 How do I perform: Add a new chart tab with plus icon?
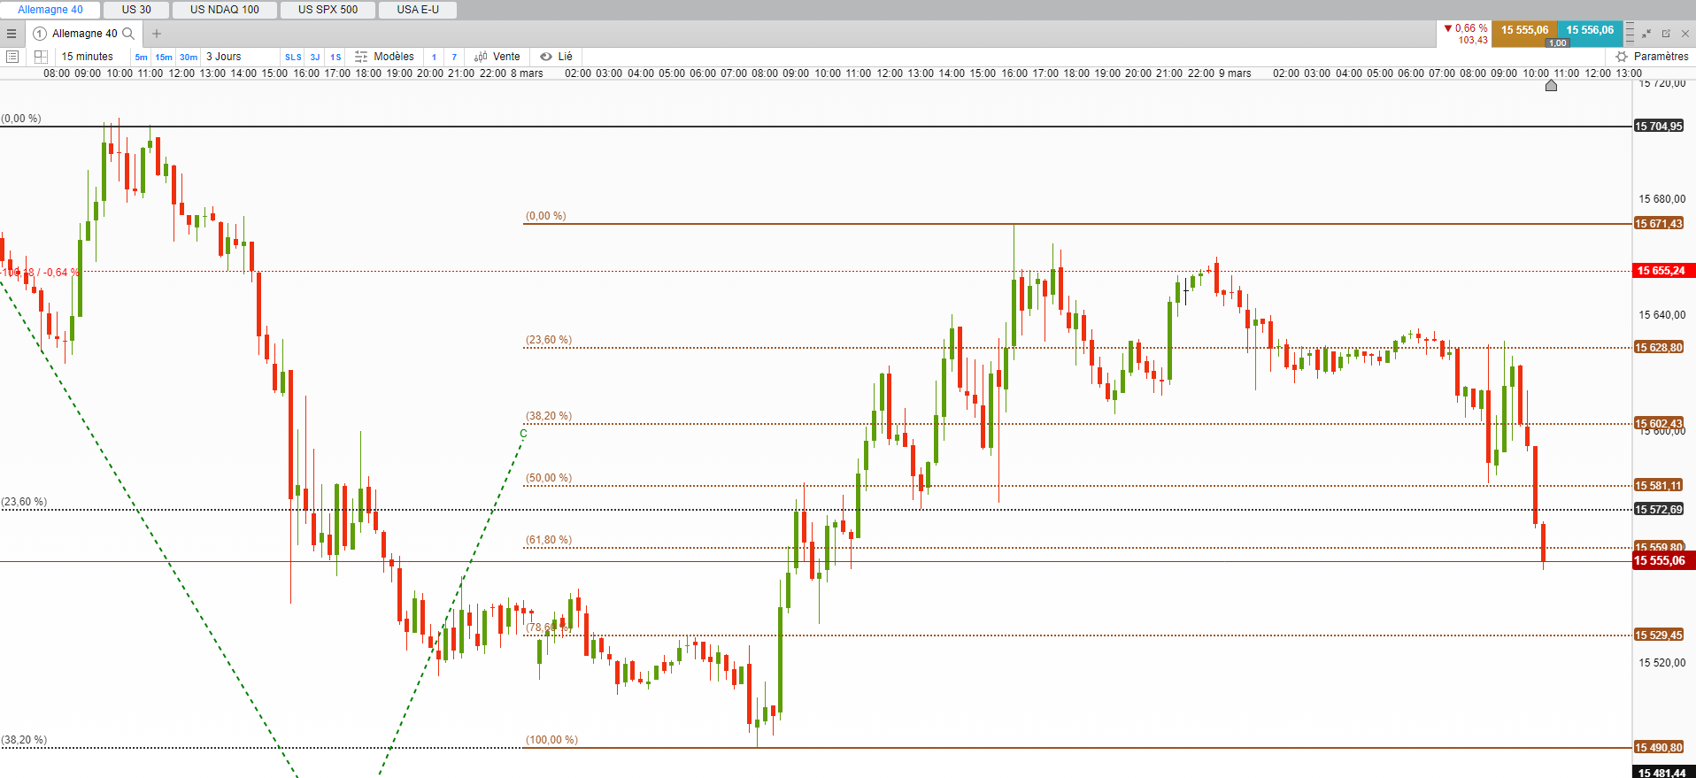[157, 34]
